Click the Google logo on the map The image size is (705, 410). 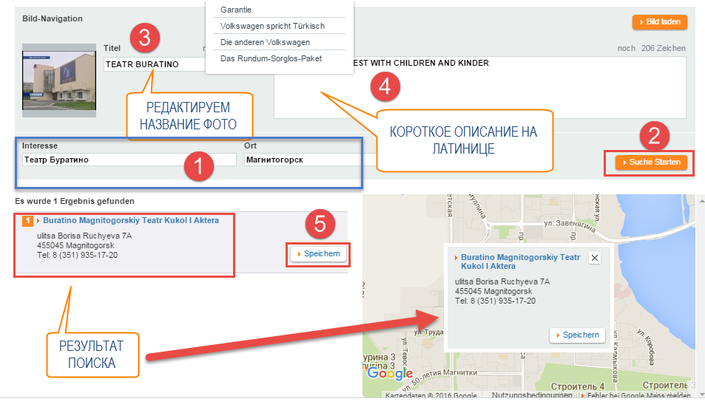(389, 374)
